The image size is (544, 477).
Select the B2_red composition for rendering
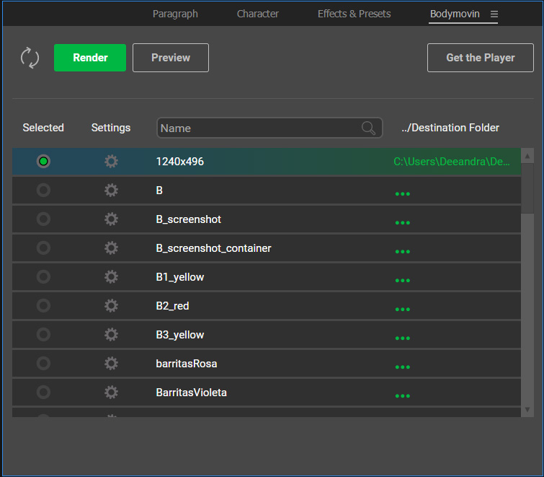pyautogui.click(x=43, y=306)
